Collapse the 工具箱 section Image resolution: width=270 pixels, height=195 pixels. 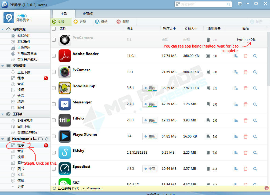(3, 114)
